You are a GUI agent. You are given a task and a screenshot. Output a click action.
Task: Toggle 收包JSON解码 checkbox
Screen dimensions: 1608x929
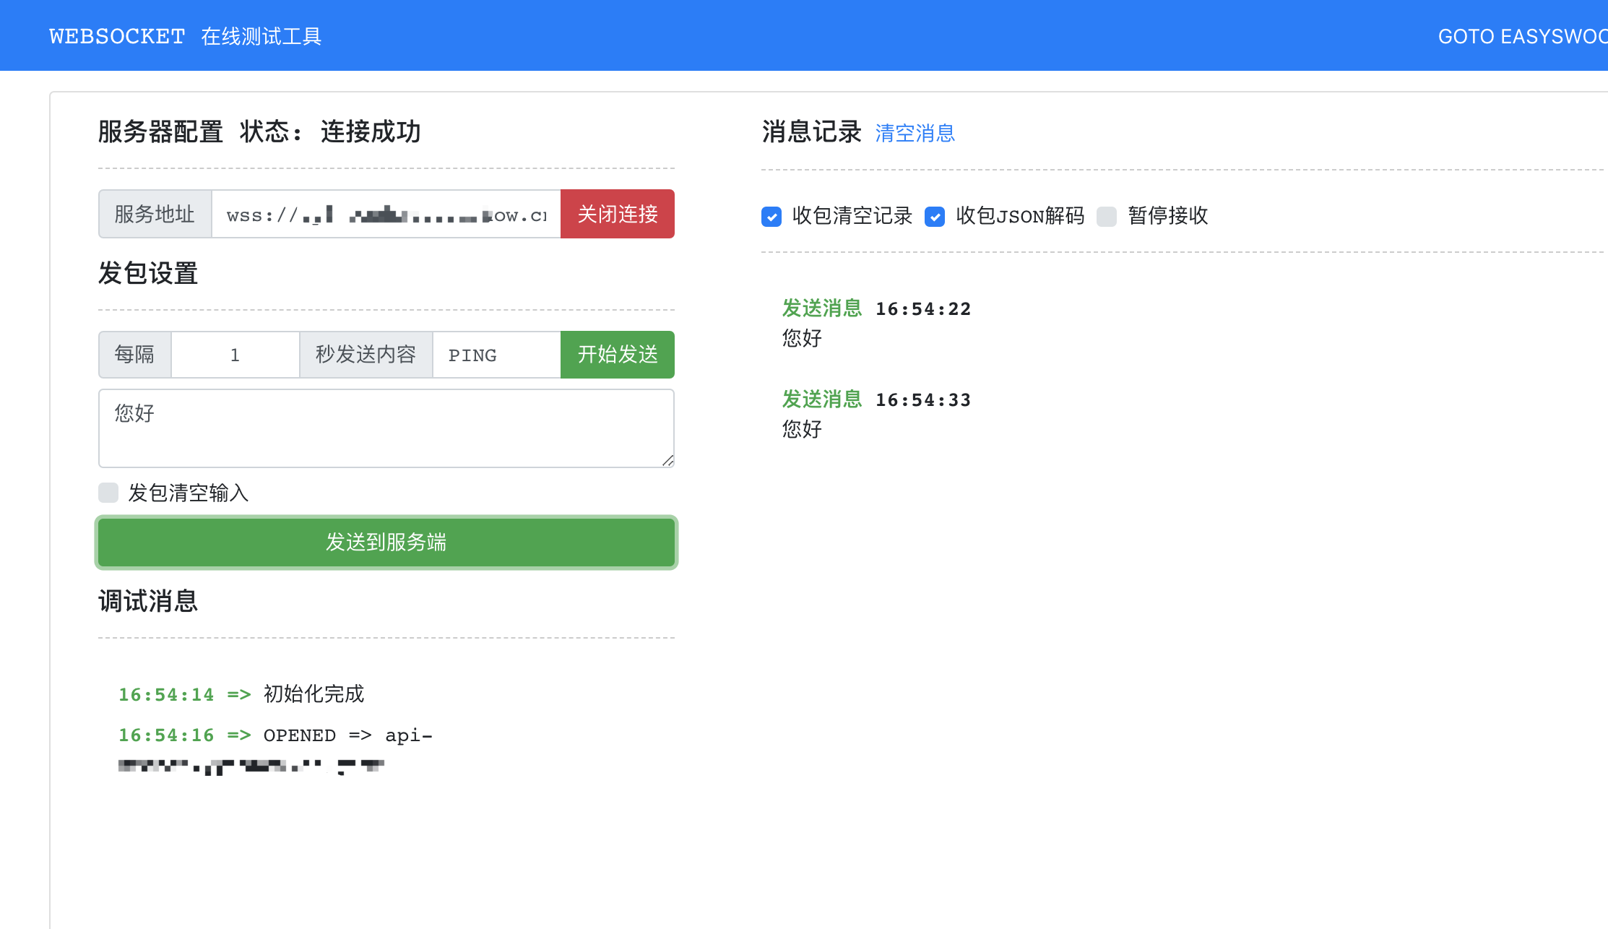935,216
